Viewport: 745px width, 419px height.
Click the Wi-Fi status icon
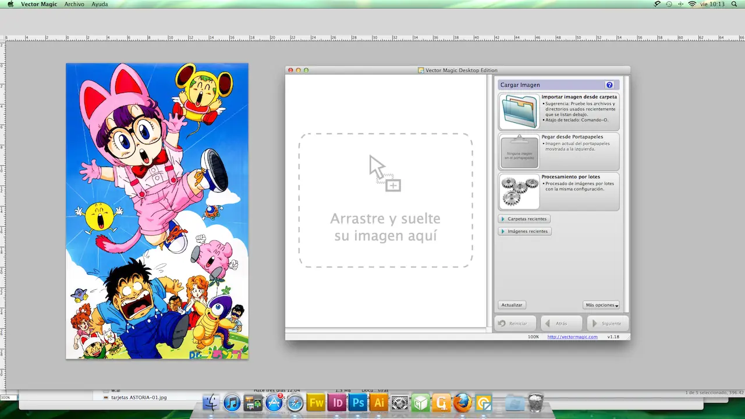[x=693, y=4]
